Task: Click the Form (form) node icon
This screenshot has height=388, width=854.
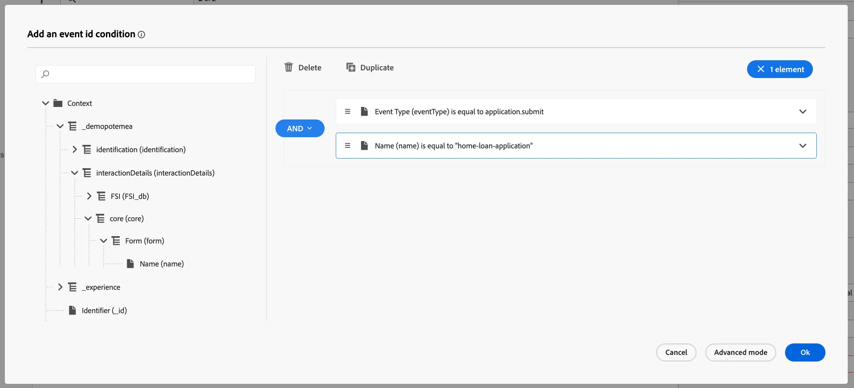Action: 116,241
